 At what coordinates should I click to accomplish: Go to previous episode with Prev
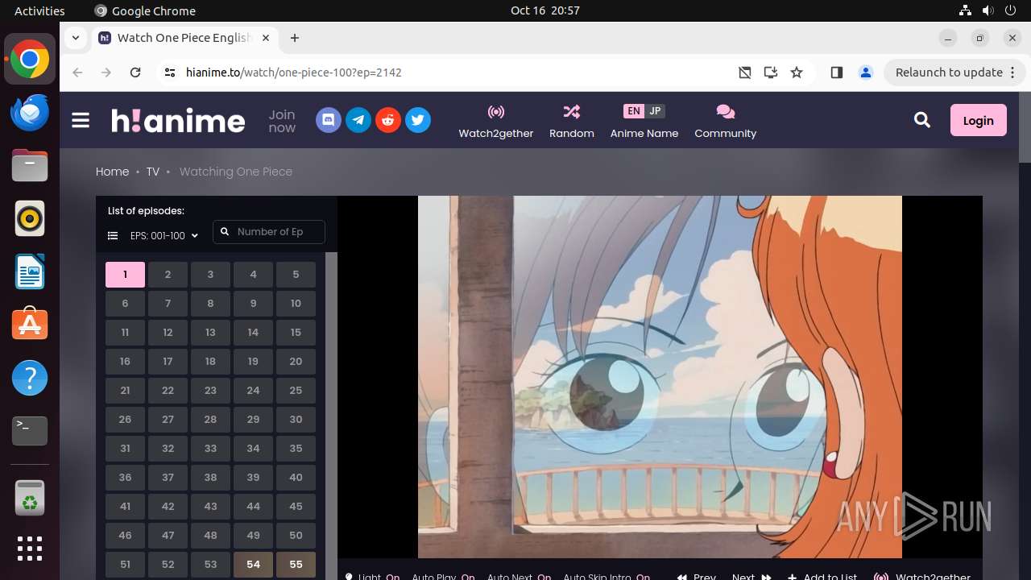[697, 576]
